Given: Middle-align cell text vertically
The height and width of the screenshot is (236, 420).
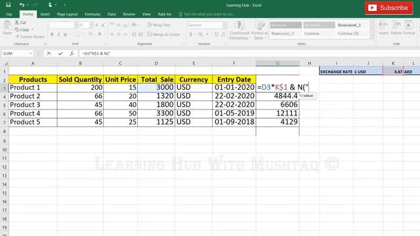Looking at the screenshot, I should 119,25.
